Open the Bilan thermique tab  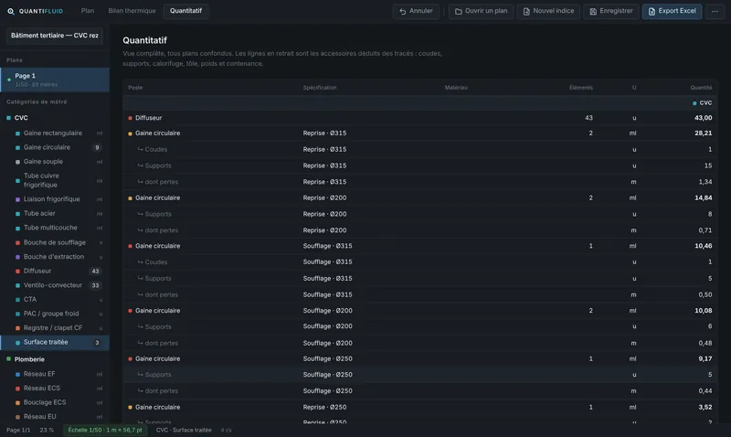click(x=132, y=11)
